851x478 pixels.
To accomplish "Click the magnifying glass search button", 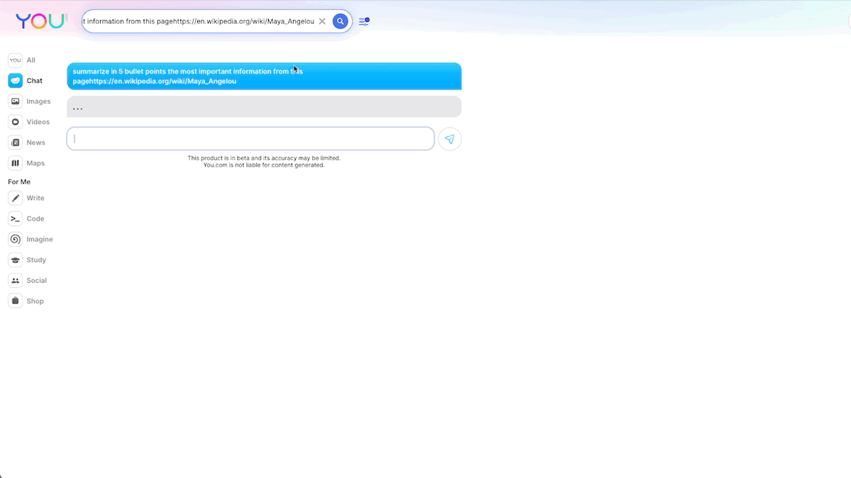I will click(340, 21).
